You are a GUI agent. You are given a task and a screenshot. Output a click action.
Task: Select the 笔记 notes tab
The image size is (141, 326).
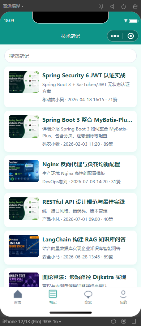tap(53, 297)
